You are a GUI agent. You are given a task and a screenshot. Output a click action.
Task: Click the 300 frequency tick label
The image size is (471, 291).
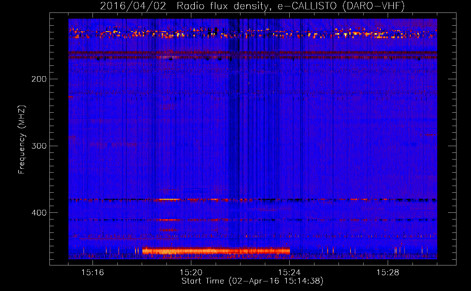click(x=39, y=146)
